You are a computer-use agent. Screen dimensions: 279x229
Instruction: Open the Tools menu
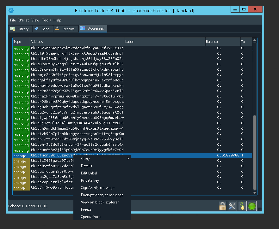(x=46, y=20)
